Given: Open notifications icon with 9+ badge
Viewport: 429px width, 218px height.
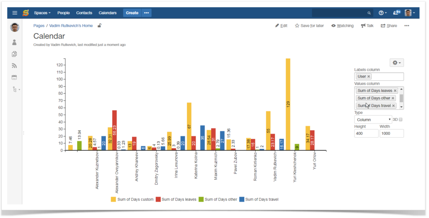Looking at the screenshot, I should [x=396, y=13].
